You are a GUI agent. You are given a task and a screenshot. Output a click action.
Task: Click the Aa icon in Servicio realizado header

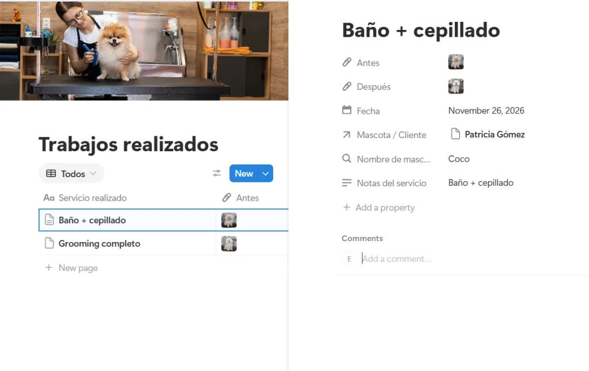point(49,197)
